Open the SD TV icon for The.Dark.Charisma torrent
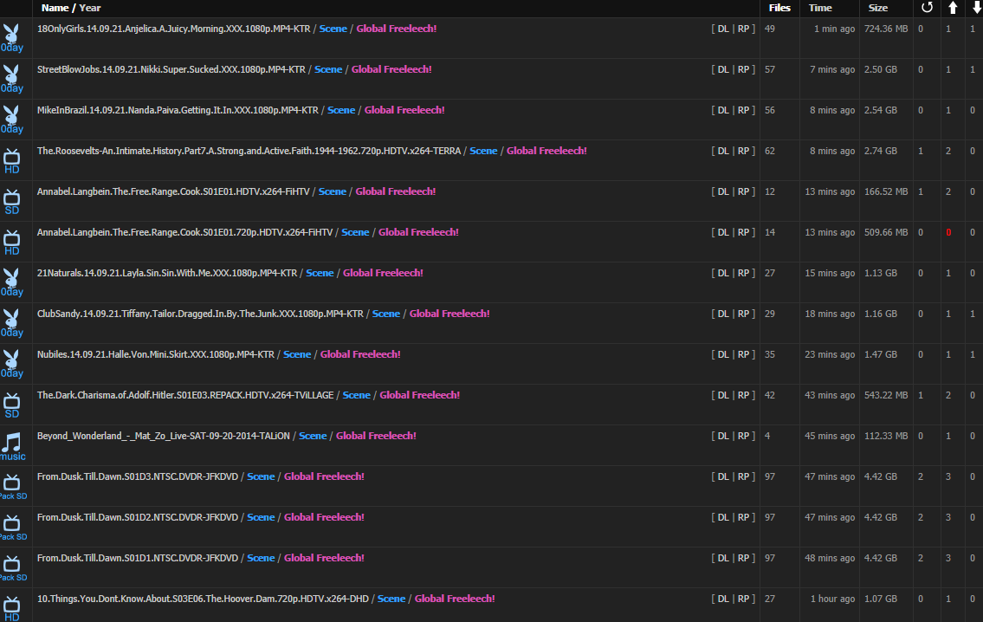983x622 pixels. coord(12,405)
